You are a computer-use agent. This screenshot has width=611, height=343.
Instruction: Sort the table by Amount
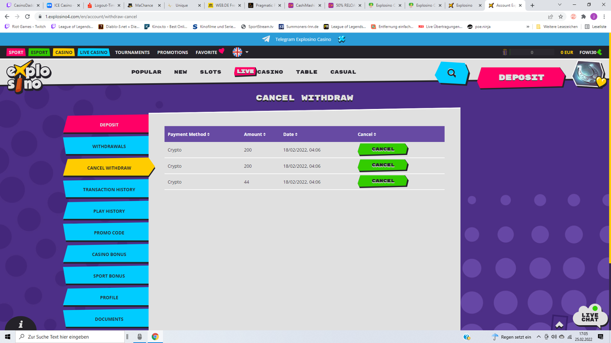255,135
